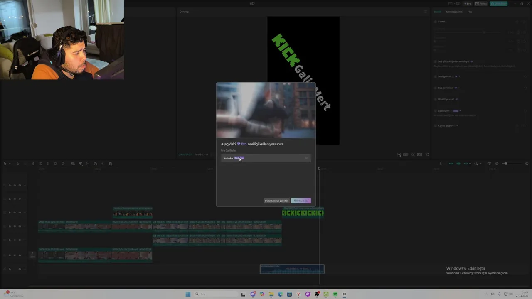The image size is (532, 299).
Task: Open the 'Kanalı doldur' dropdown arrow
Action: tap(457, 125)
